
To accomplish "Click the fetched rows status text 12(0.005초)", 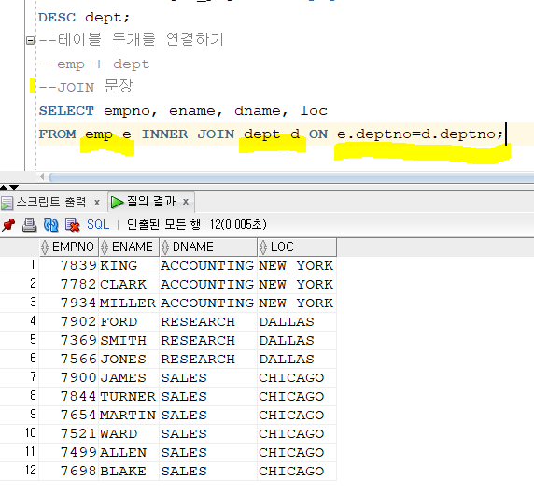I will [238, 224].
